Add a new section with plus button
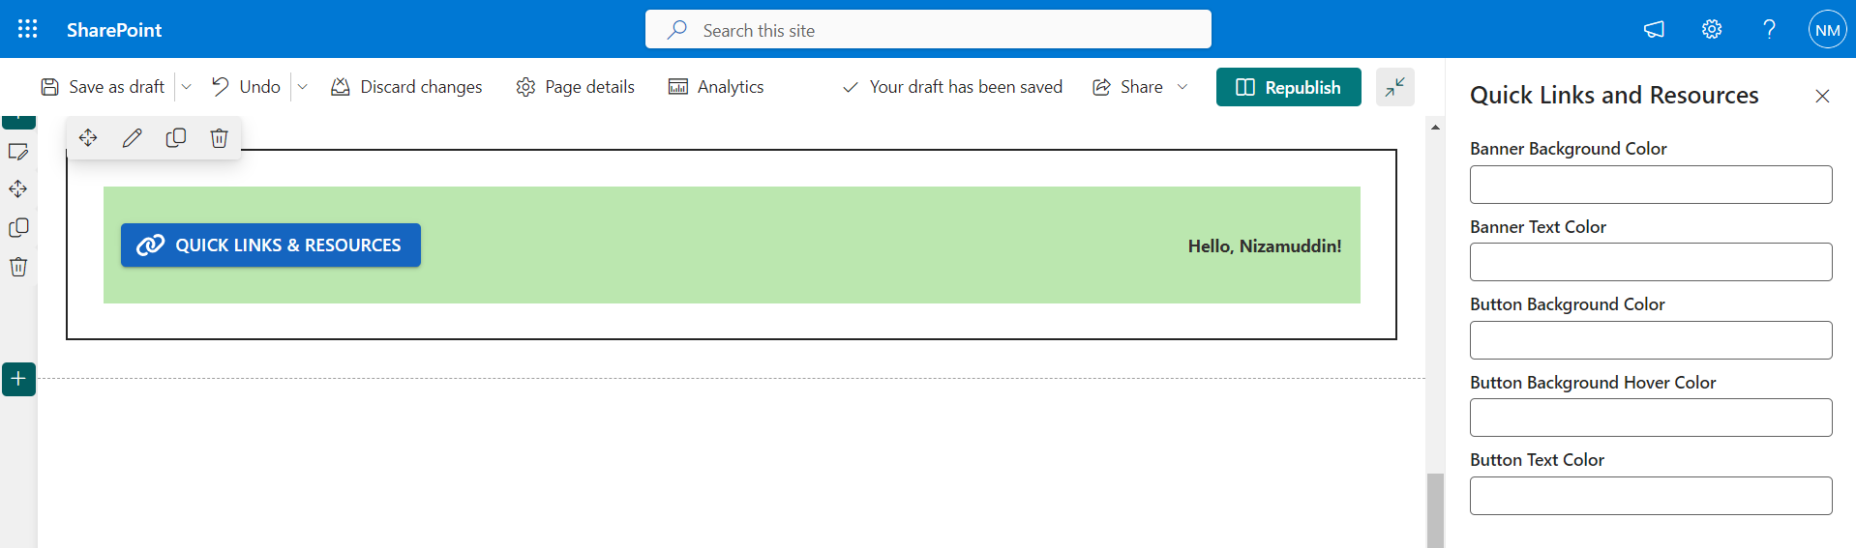 pyautogui.click(x=18, y=379)
